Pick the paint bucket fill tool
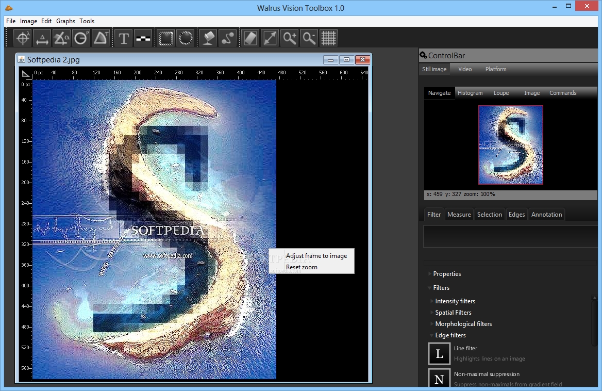Viewport: 602px width, 391px height. [208, 38]
